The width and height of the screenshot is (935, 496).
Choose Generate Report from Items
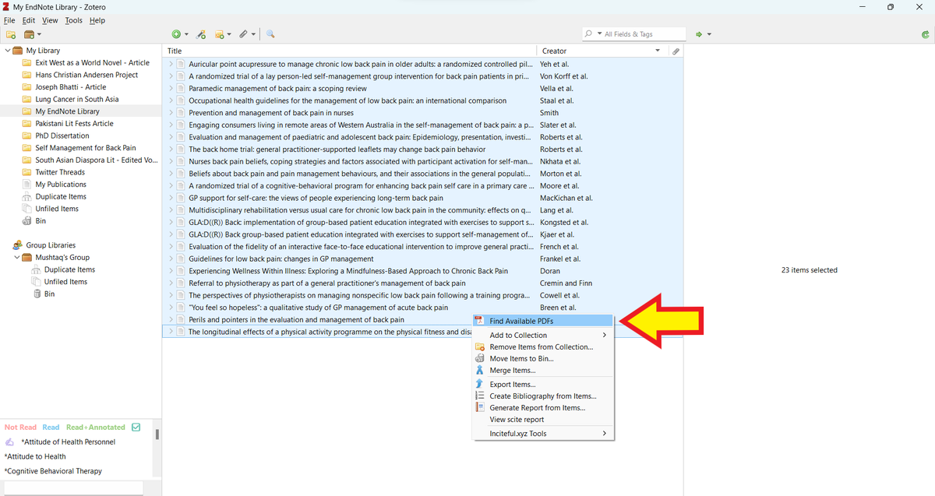[x=544, y=408]
